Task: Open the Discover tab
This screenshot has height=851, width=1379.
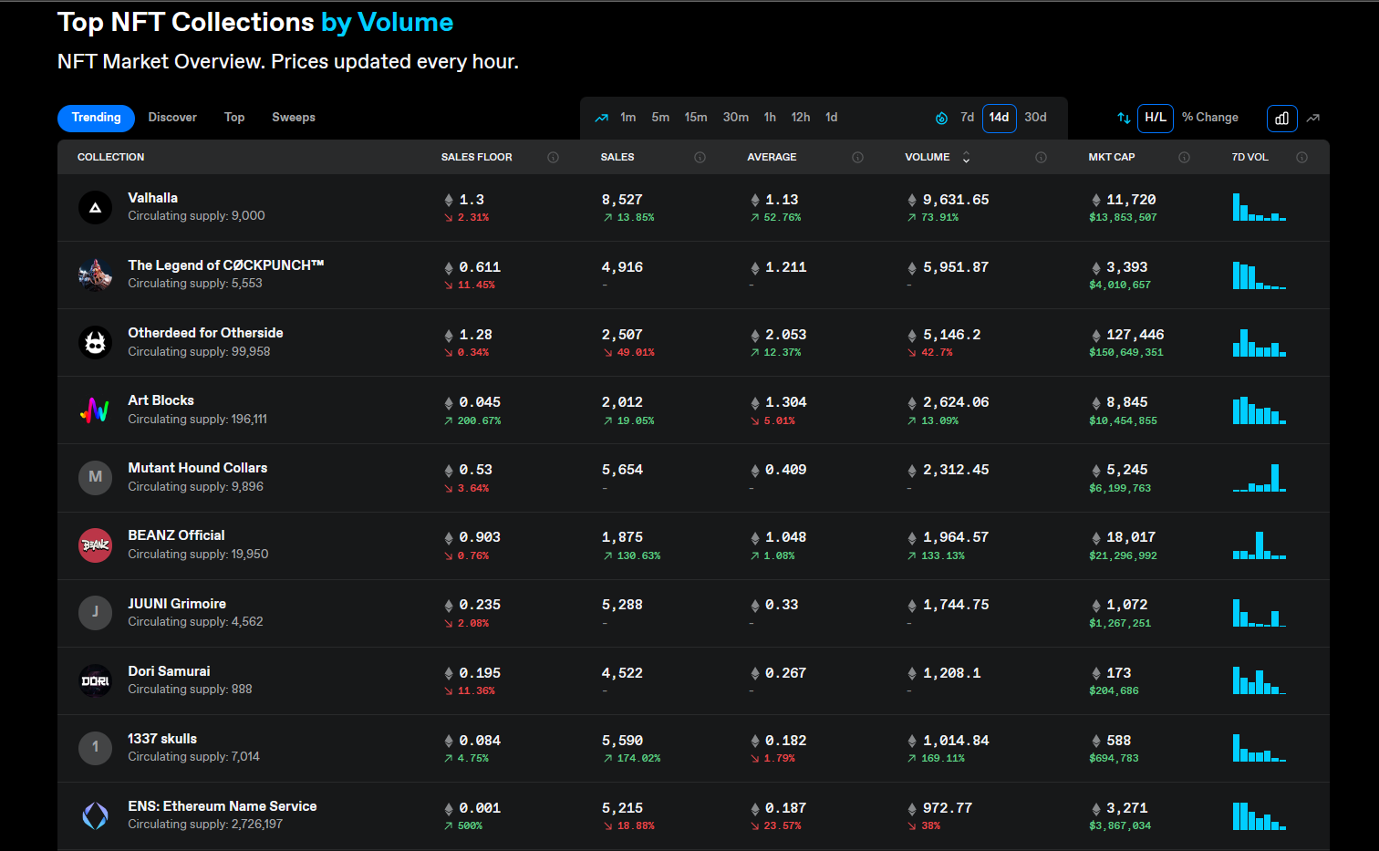Action: 172,118
